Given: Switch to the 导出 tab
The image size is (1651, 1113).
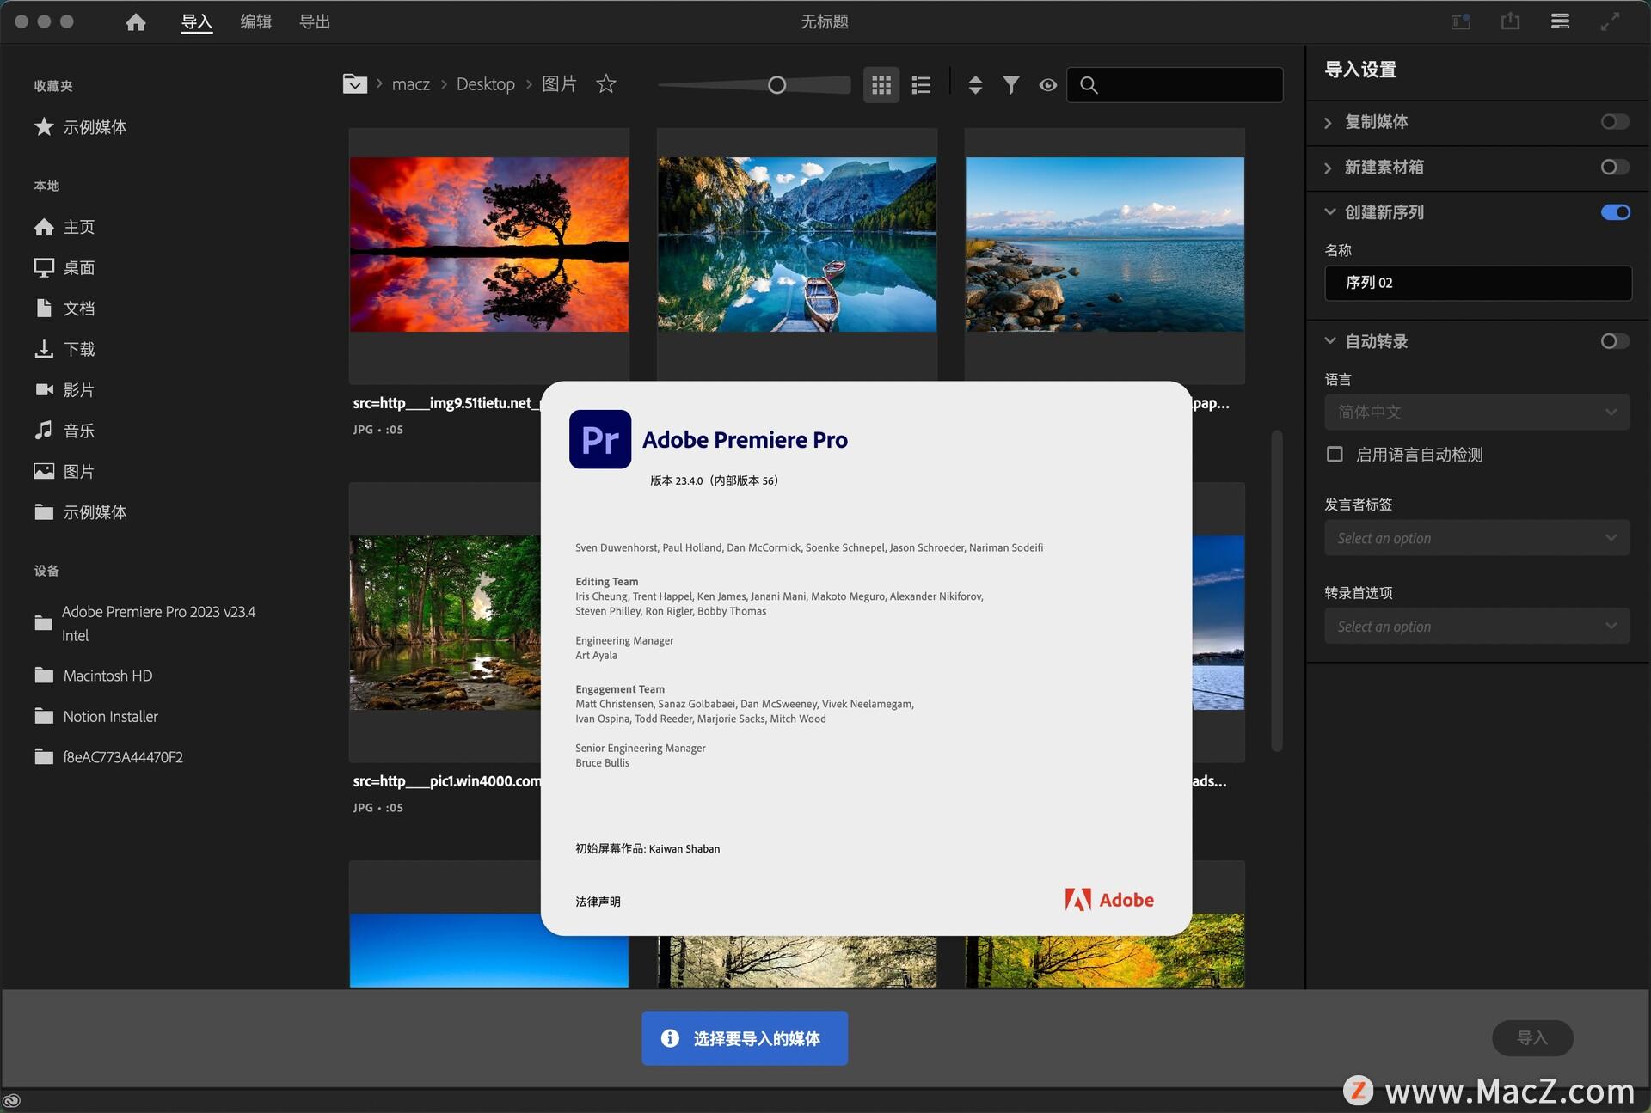Looking at the screenshot, I should 315,21.
